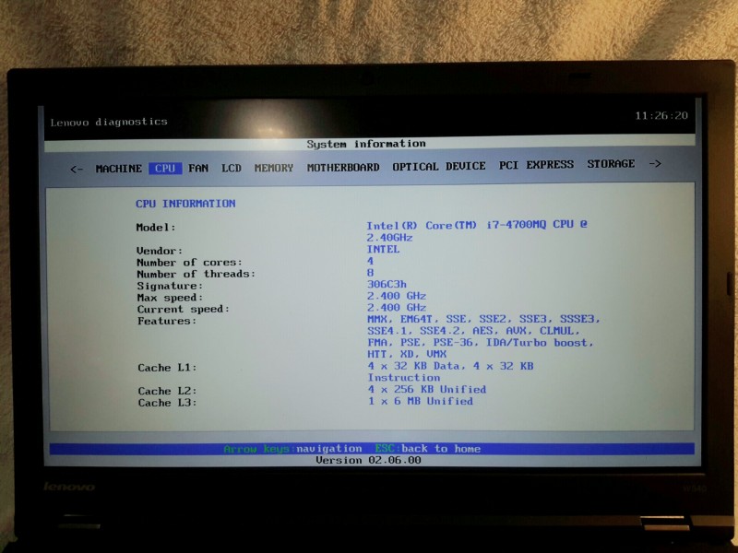Click the features line starting with MMX

[x=483, y=319]
